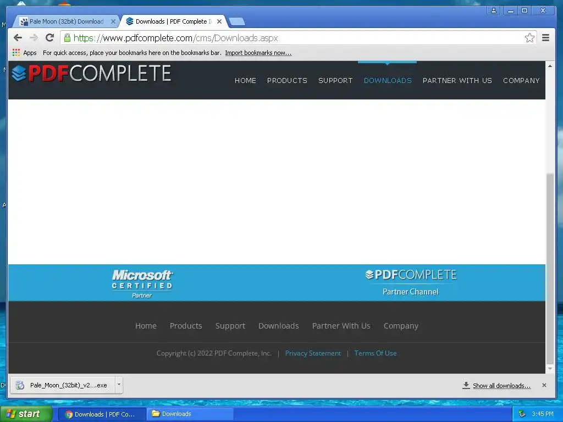Screen dimensions: 563x422
Task: Click footer Products link
Action: pos(186,326)
